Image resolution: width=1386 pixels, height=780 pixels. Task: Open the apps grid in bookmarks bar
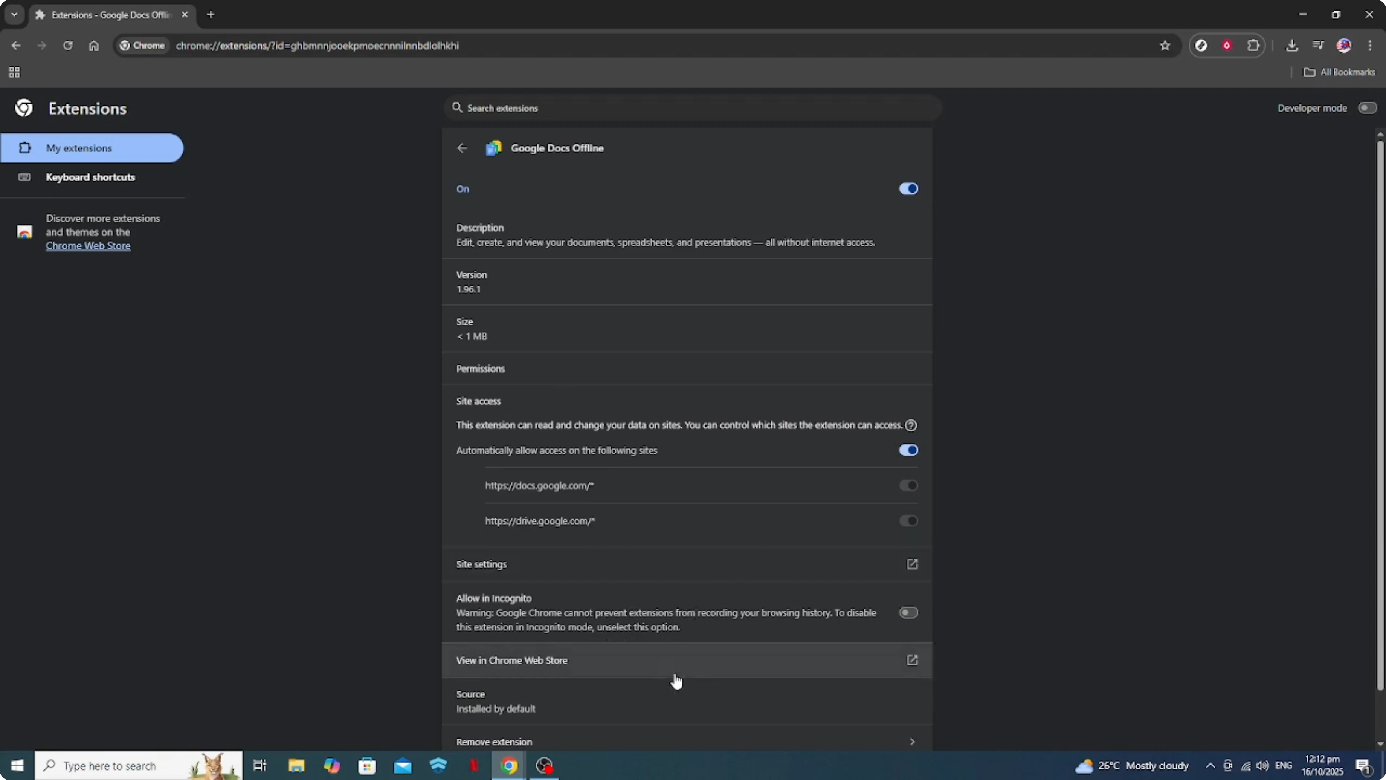point(15,72)
